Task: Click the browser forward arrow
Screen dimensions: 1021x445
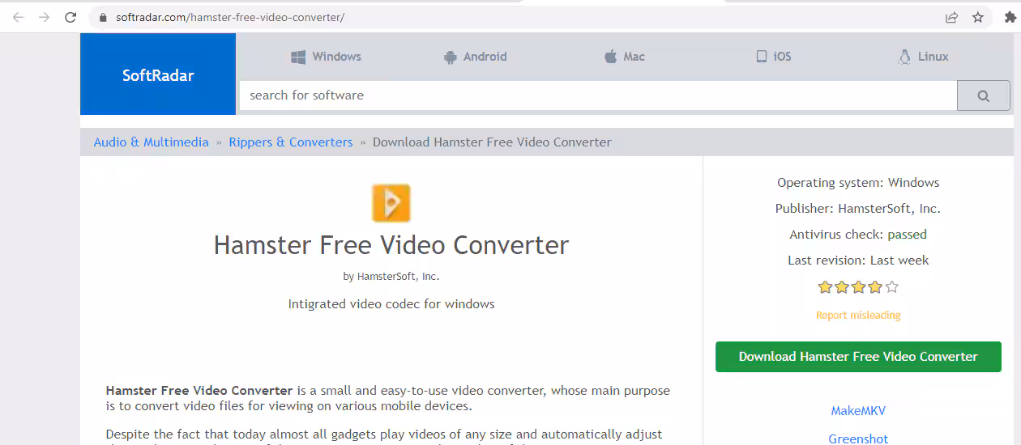Action: tap(44, 17)
